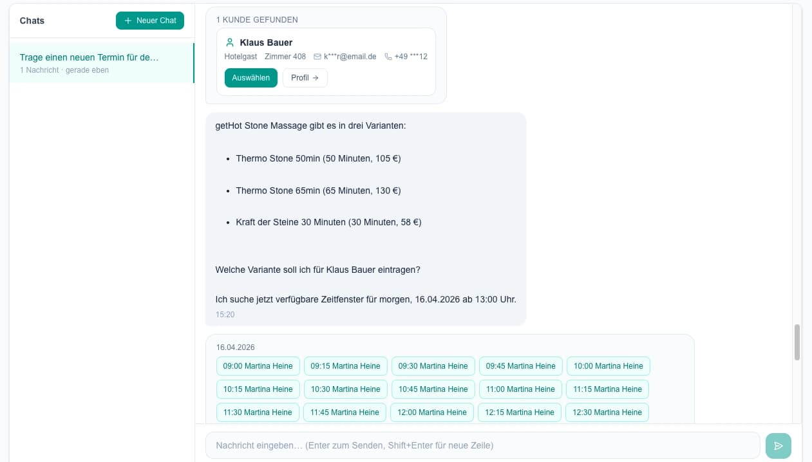This screenshot has height=462, width=812.
Task: Select the 09:30 Martina Heine time
Action: (x=433, y=366)
